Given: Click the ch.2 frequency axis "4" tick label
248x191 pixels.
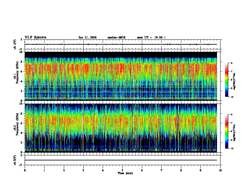Looking at the screenshot, I should coord(22,133).
